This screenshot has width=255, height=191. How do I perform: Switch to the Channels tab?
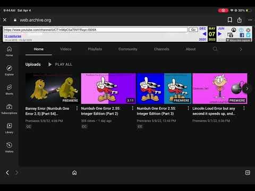(161, 49)
